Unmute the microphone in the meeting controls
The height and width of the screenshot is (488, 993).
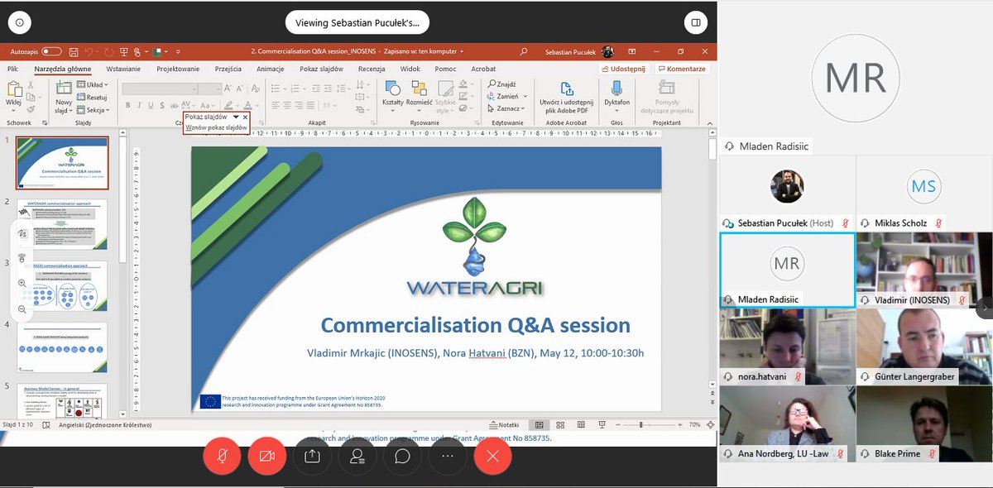pos(222,456)
